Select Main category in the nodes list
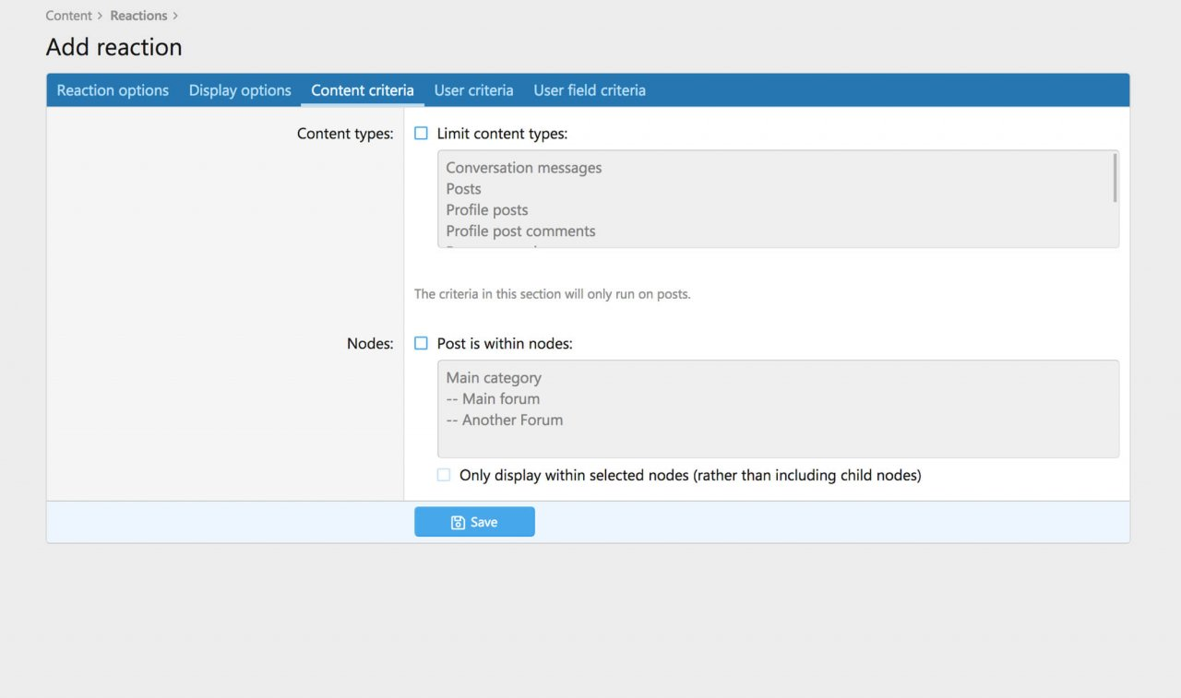Screen dimensions: 1181x698 point(494,378)
